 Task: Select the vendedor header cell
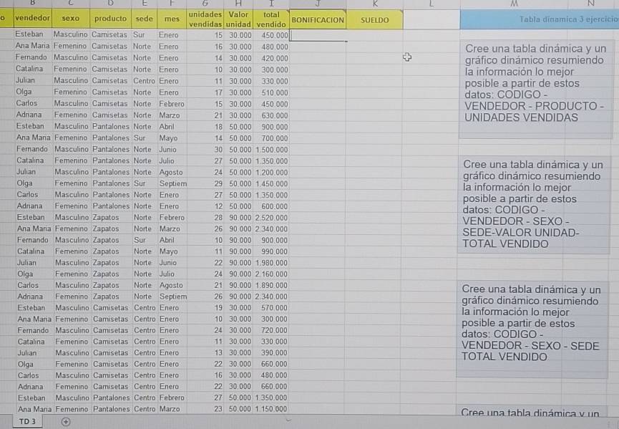pos(32,19)
